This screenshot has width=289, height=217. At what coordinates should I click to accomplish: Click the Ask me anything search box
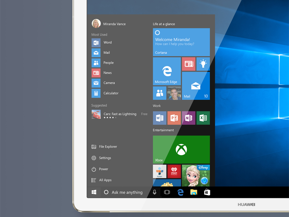(x=127, y=192)
